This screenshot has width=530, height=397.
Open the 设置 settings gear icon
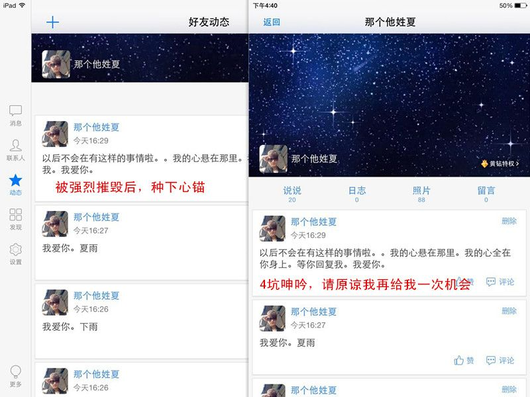click(15, 254)
